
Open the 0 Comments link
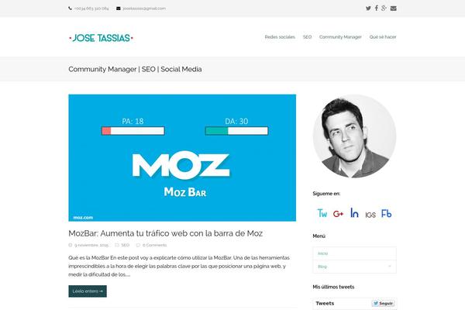click(154, 245)
